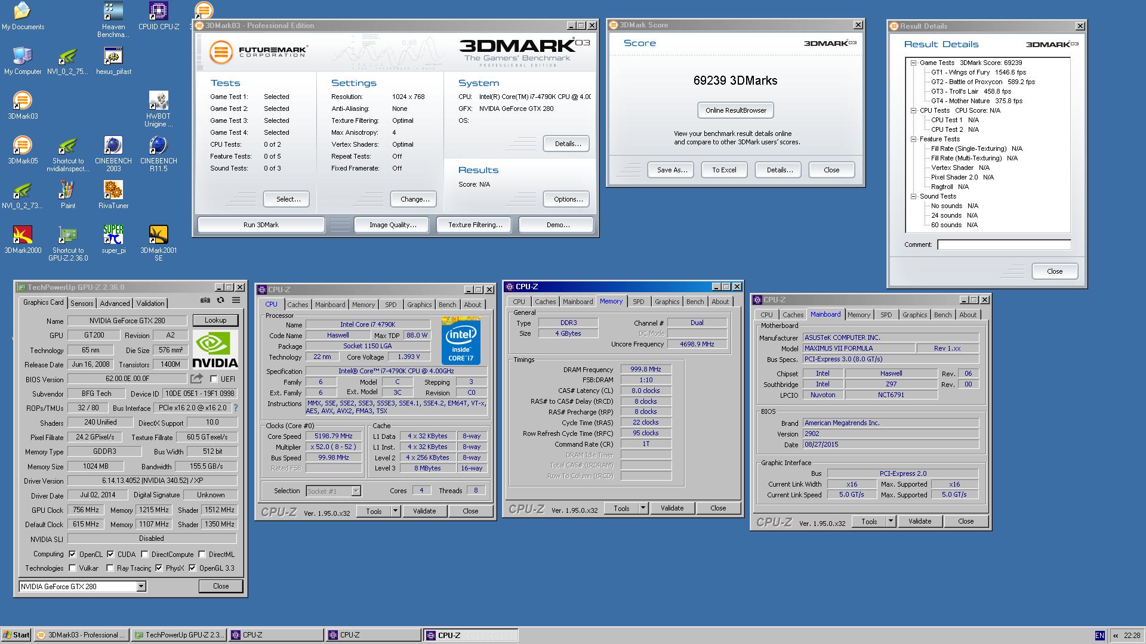
Task: Click Lookup button in GPU-Z
Action: [215, 320]
